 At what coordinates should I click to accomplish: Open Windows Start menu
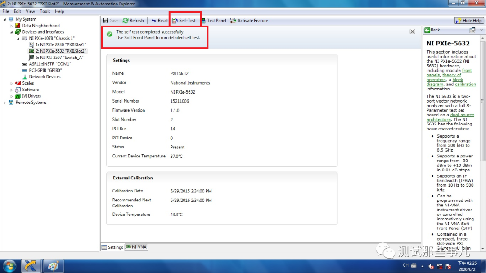click(9, 266)
